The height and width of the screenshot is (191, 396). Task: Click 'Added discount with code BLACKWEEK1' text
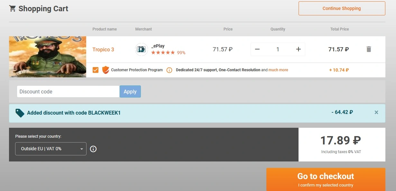pyautogui.click(x=74, y=113)
